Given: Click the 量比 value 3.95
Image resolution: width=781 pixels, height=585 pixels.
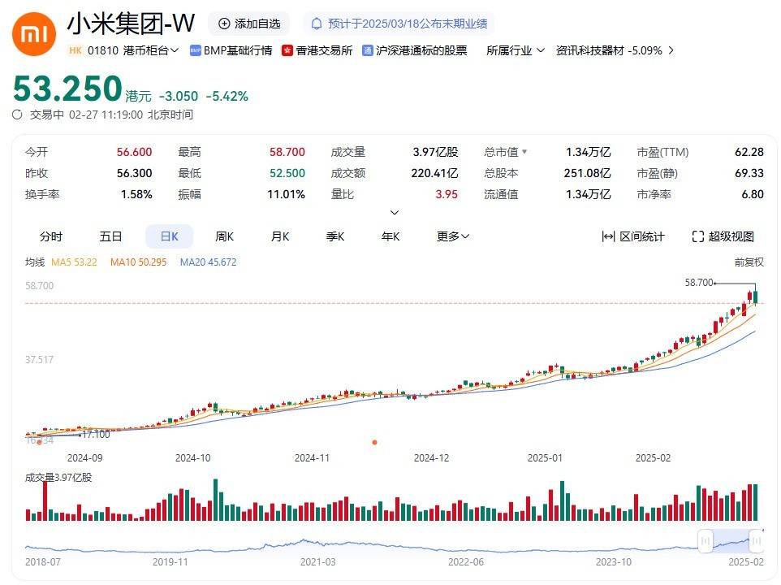Looking at the screenshot, I should click(x=447, y=194).
